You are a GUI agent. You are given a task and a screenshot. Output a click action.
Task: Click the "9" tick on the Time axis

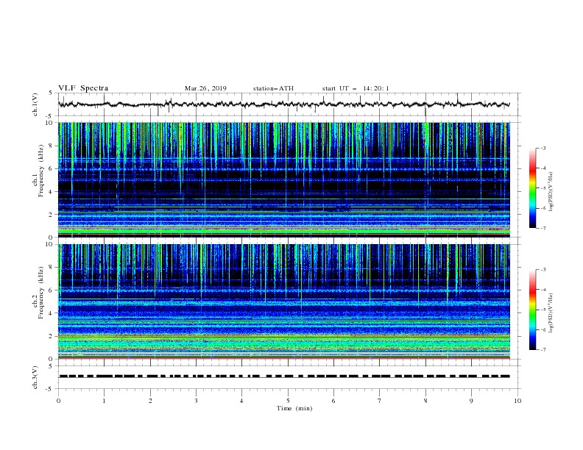pos(471,401)
